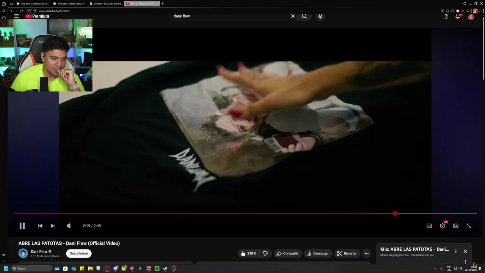Open the YouTube hamburger guide menu

16,16
